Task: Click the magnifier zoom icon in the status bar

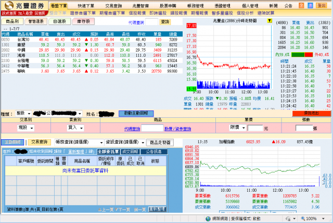Action: (303, 218)
